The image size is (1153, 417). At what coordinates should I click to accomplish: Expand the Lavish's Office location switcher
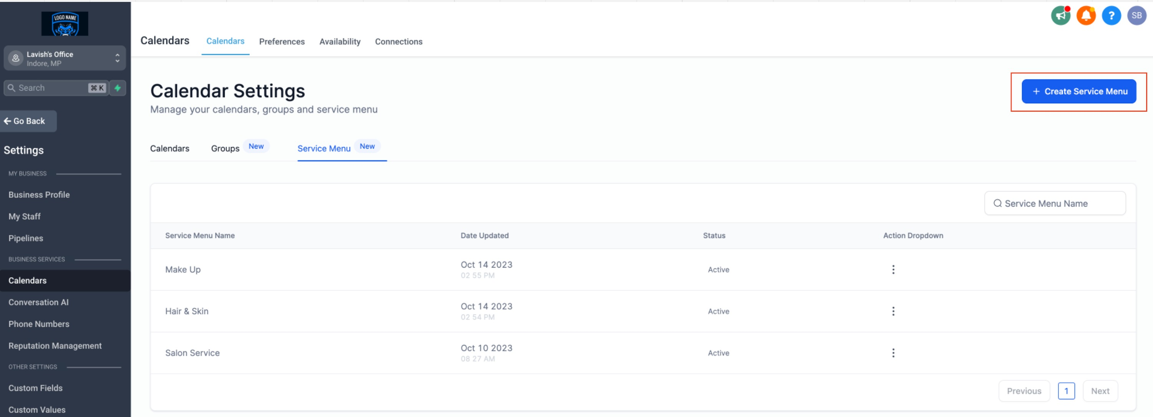click(65, 58)
